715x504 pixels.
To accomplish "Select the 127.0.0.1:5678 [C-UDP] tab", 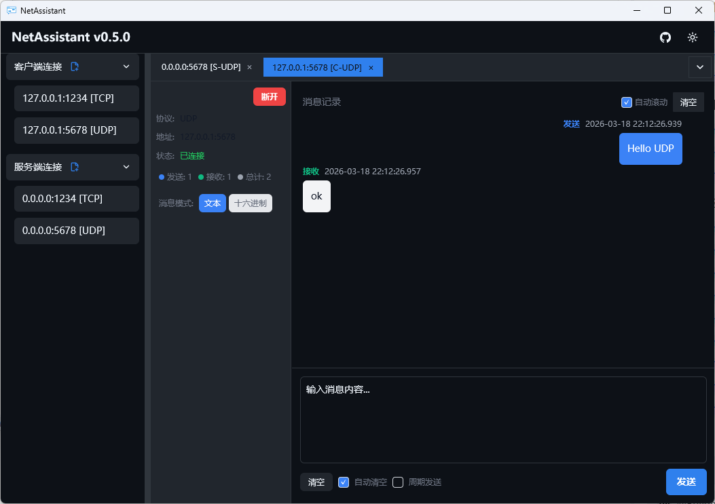I will 316,67.
